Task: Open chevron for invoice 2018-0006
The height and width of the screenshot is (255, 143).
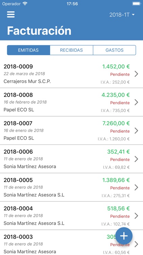Action: (x=136, y=159)
